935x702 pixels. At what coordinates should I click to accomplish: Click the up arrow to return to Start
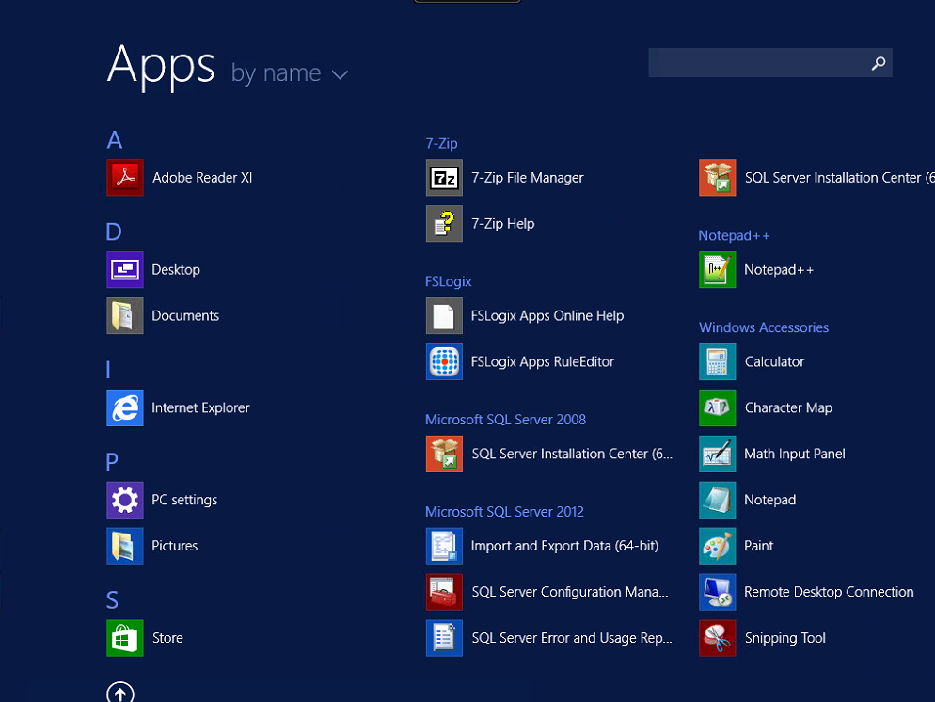(x=120, y=693)
